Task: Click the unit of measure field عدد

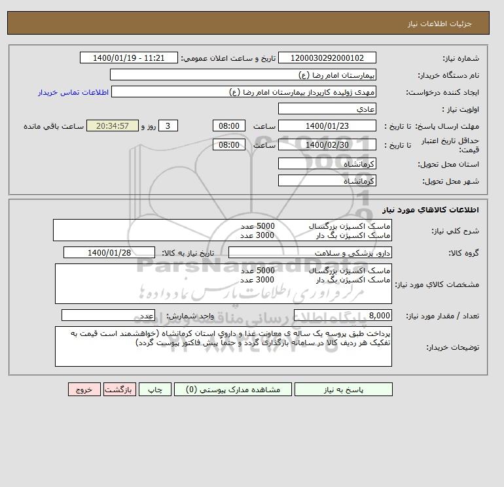Action: pos(108,315)
